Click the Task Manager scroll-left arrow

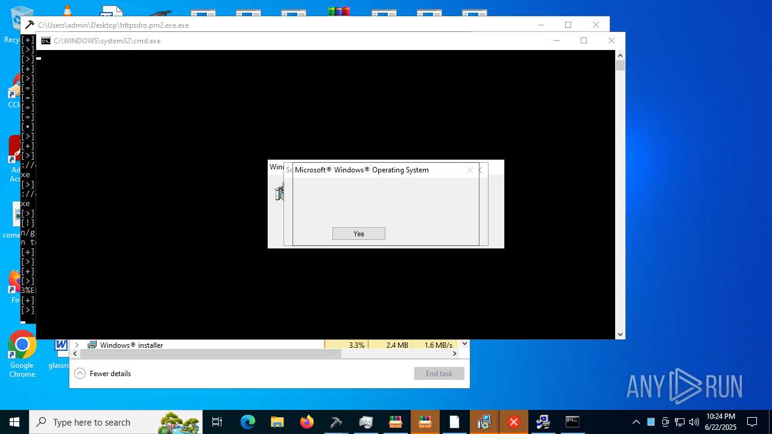(x=75, y=354)
